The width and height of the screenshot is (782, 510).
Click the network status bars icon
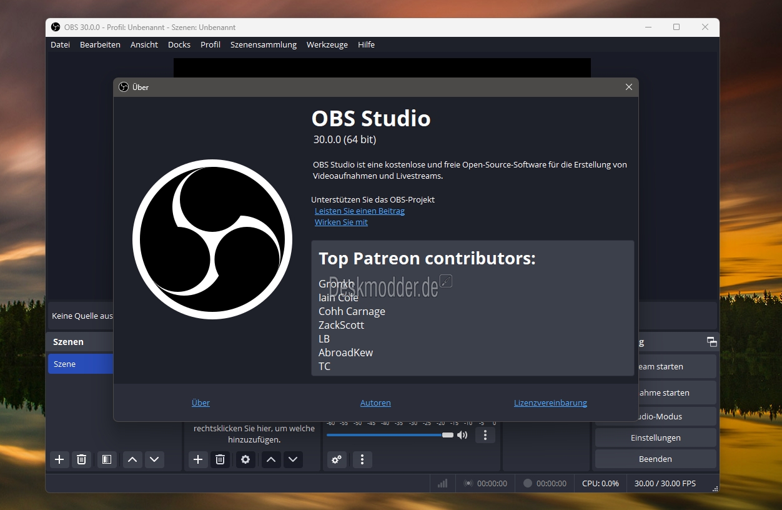[x=443, y=483]
